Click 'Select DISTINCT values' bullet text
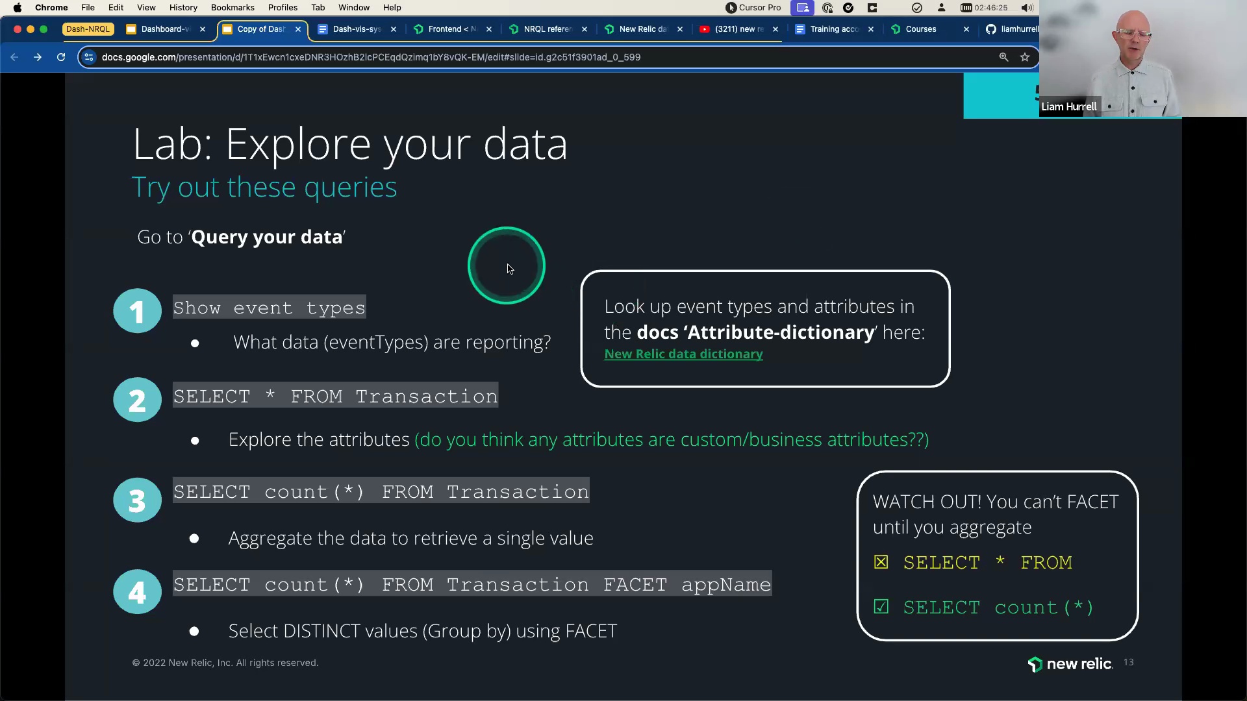 tap(423, 631)
